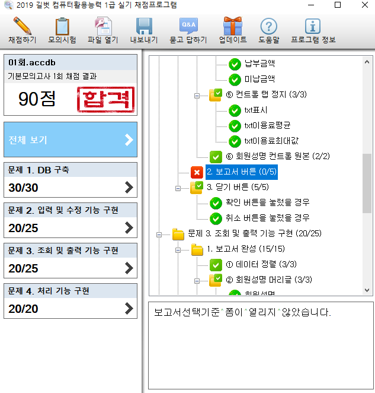375x393 pixels.
Task: Open the 묻고 답하기 Q&A icon
Action: click(x=188, y=26)
